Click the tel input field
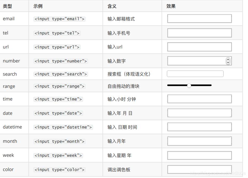The image size is (248, 178). point(199,33)
